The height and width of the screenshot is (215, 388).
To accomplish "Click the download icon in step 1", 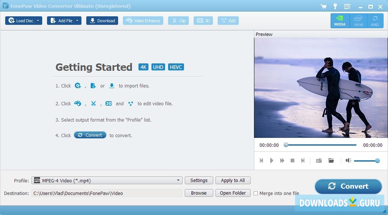I will tap(112, 86).
